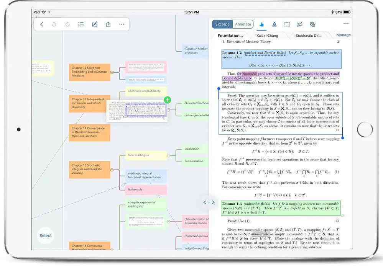Tap the Manage link
Image resolution: width=383 pixels, height=266 pixels.
coord(344,35)
